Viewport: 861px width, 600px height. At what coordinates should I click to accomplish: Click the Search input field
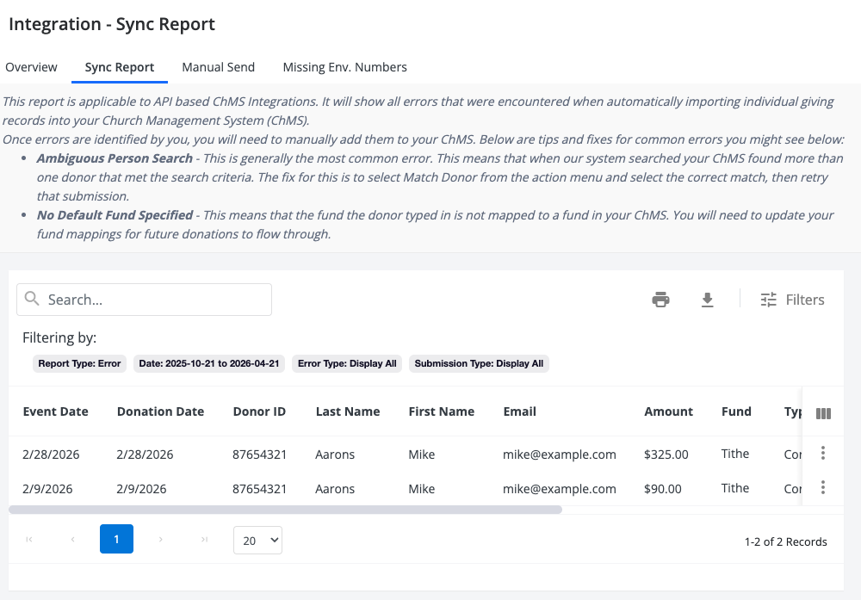pyautogui.click(x=155, y=300)
